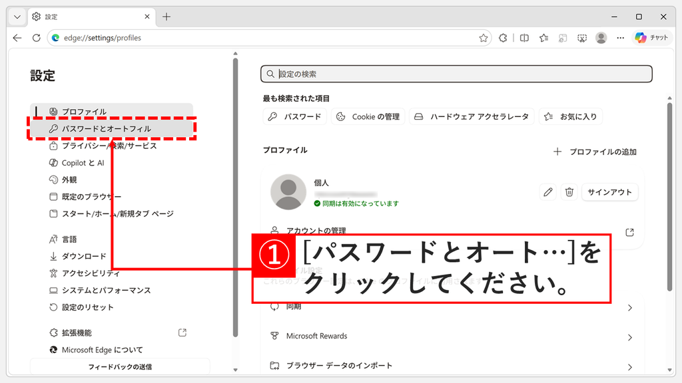Open 既定のブラウザー settings section
The width and height of the screenshot is (682, 383).
click(111, 197)
